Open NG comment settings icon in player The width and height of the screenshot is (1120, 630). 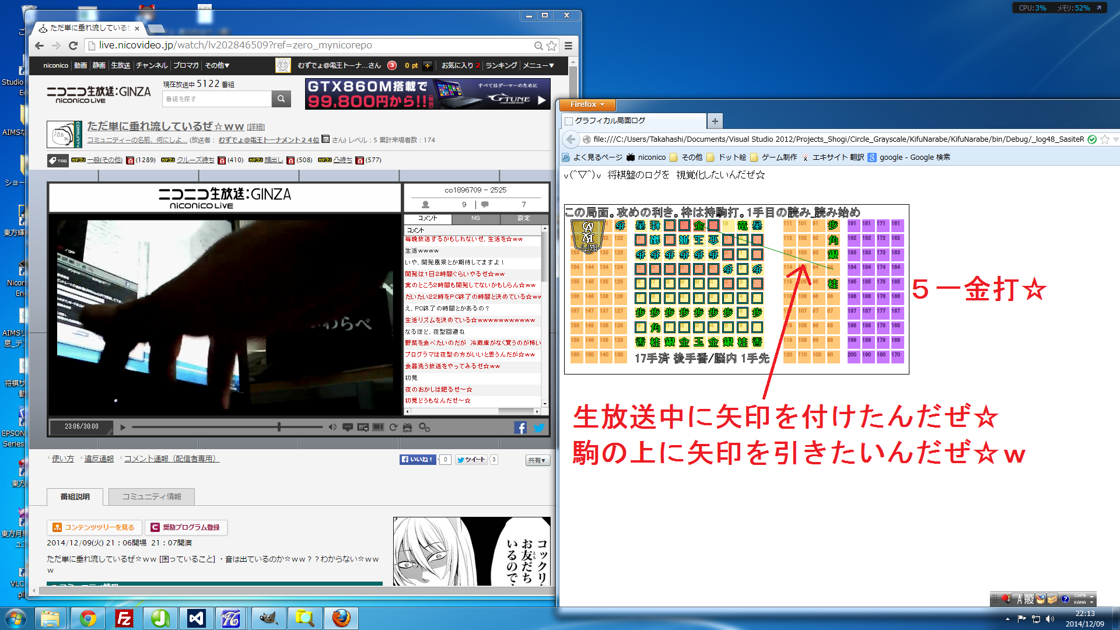363,427
